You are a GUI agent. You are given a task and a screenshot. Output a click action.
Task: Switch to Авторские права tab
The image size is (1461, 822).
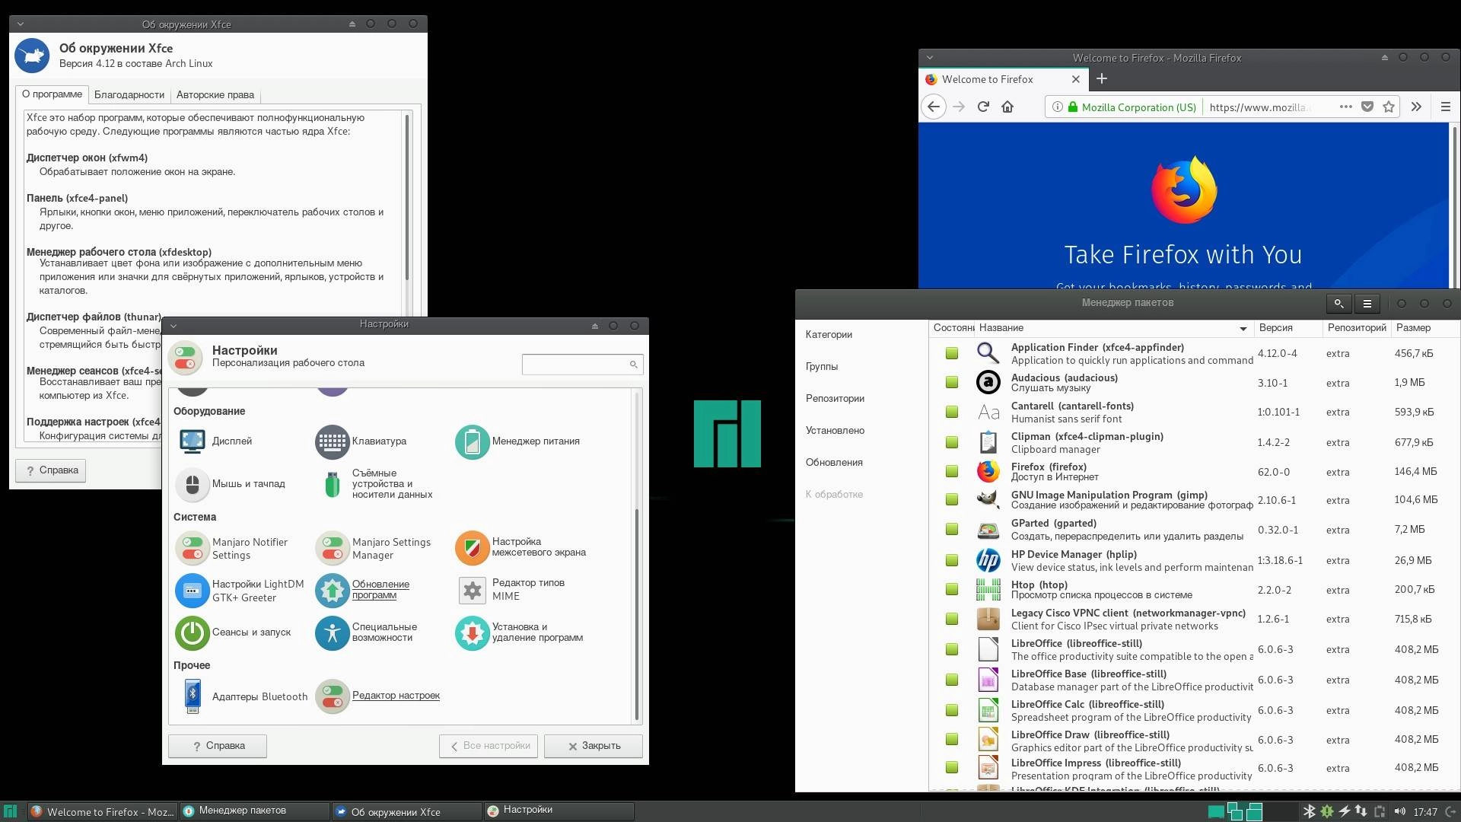pyautogui.click(x=215, y=95)
